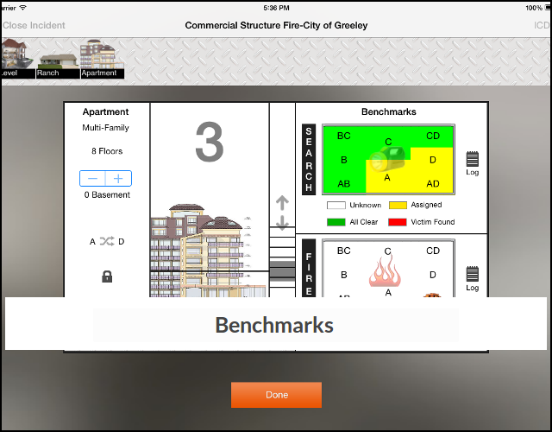Tap the green BC sector in Search grid

click(343, 137)
